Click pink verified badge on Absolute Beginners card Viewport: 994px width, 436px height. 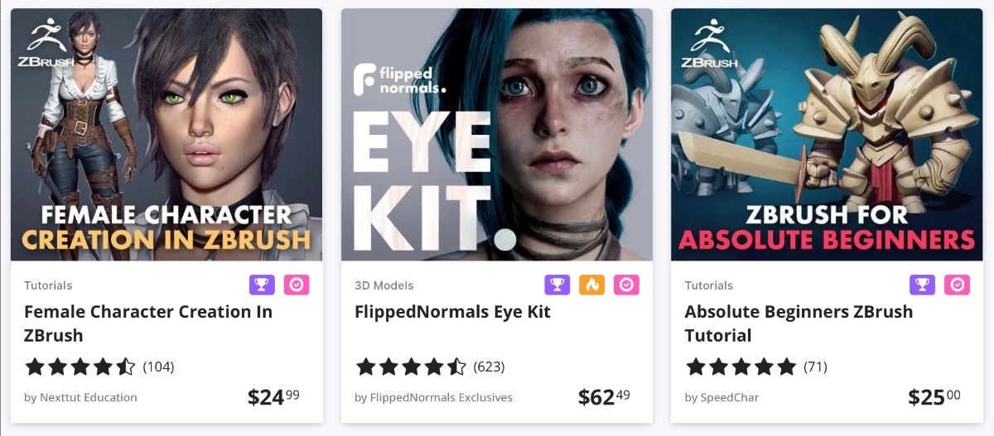click(x=958, y=285)
